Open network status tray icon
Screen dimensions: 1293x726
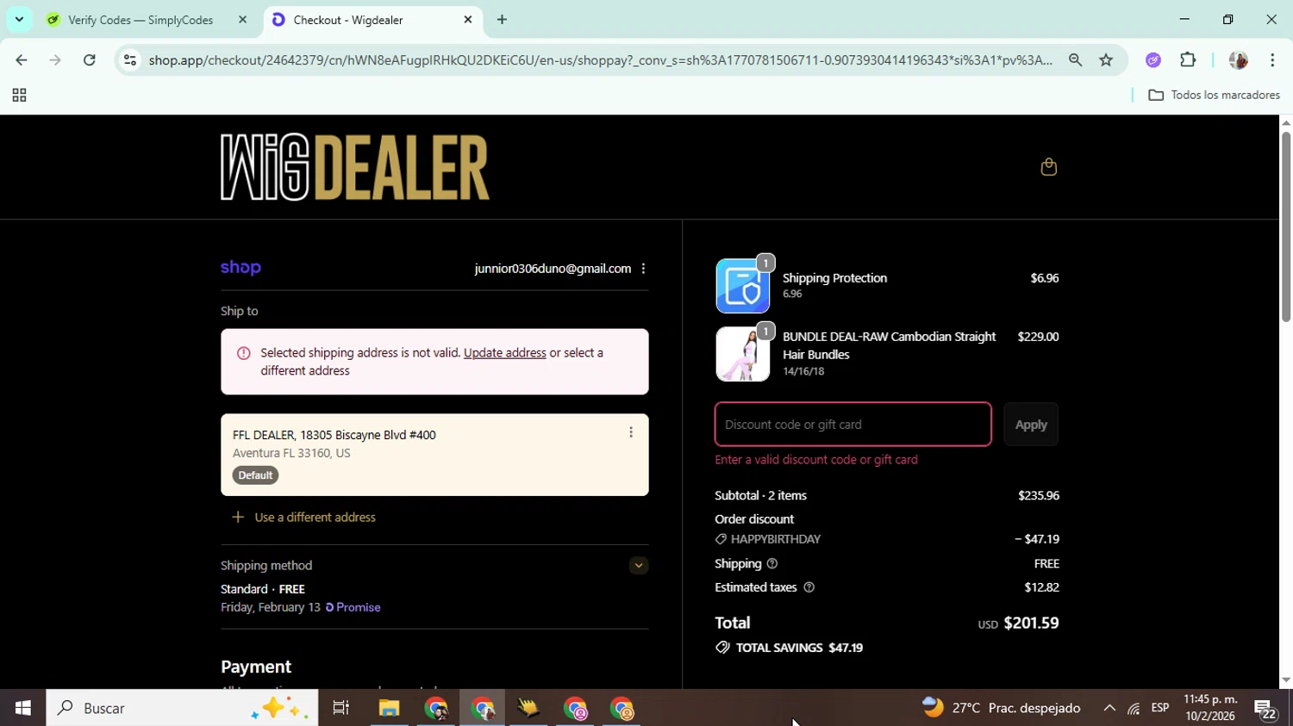pyautogui.click(x=1134, y=709)
